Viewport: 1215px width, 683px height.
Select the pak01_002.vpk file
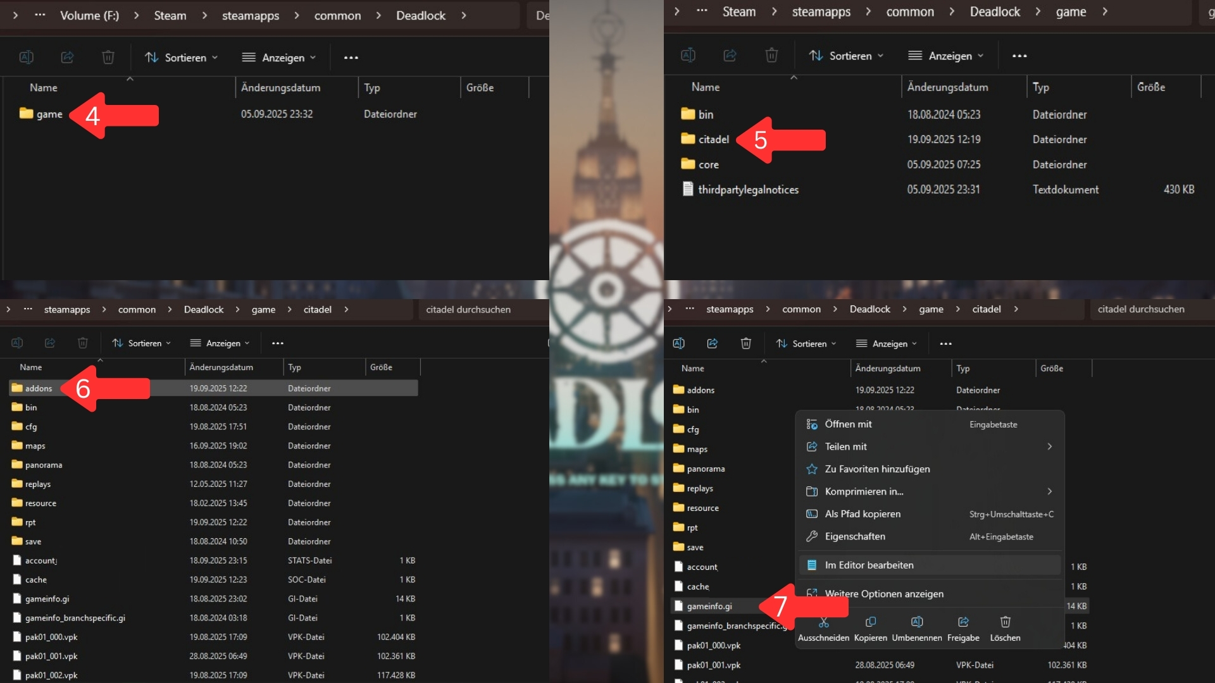tap(51, 675)
